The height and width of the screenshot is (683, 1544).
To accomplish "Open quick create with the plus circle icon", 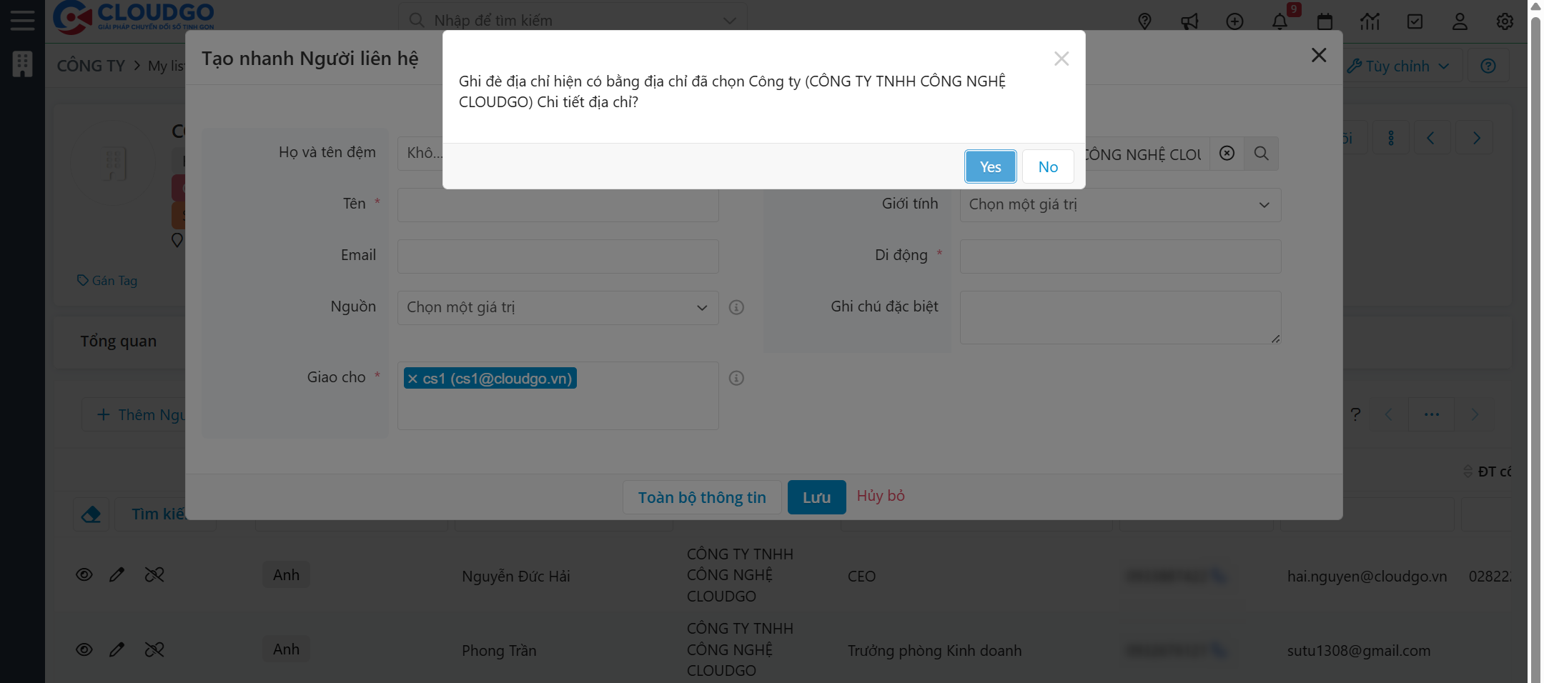I will pyautogui.click(x=1234, y=21).
